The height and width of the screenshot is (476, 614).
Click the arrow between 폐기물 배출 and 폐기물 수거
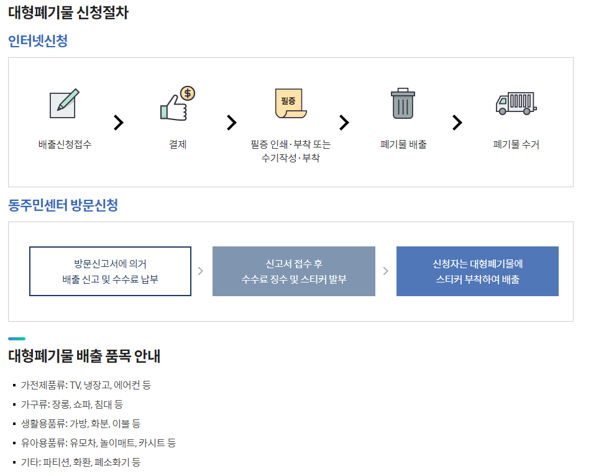click(x=457, y=123)
